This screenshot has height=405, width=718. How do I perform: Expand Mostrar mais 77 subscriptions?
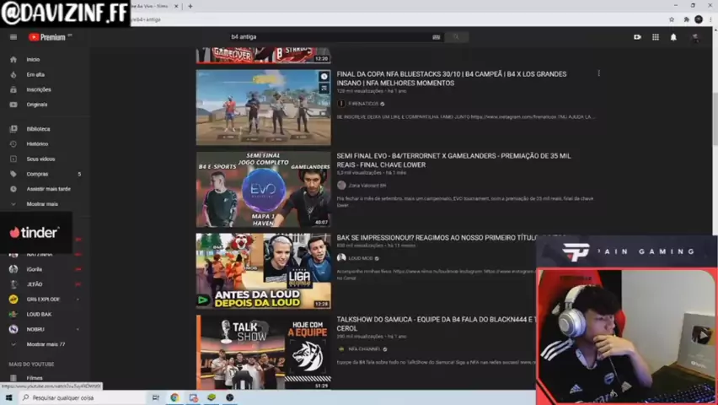point(45,344)
